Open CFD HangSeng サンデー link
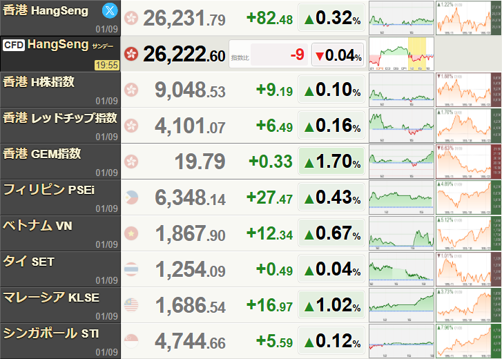The width and height of the screenshot is (502, 359). (x=58, y=45)
